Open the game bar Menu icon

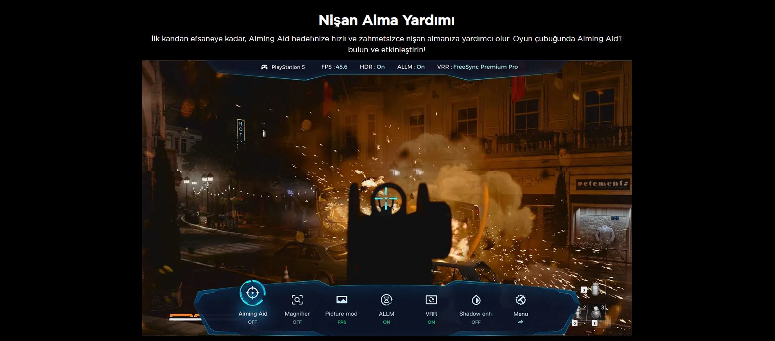[x=521, y=300]
